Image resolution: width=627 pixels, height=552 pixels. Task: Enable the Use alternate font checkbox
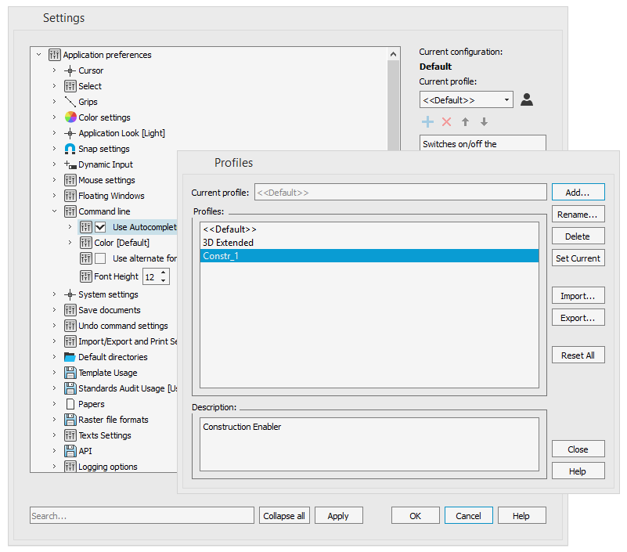(x=100, y=258)
